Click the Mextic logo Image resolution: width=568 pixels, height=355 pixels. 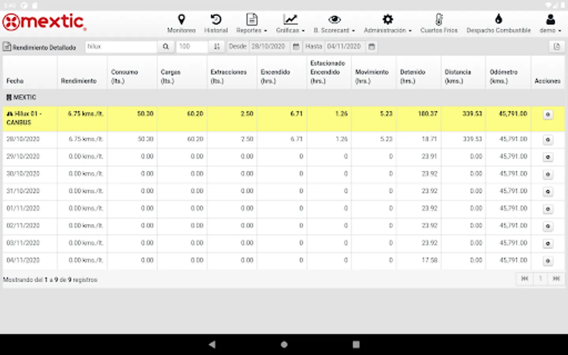click(44, 22)
